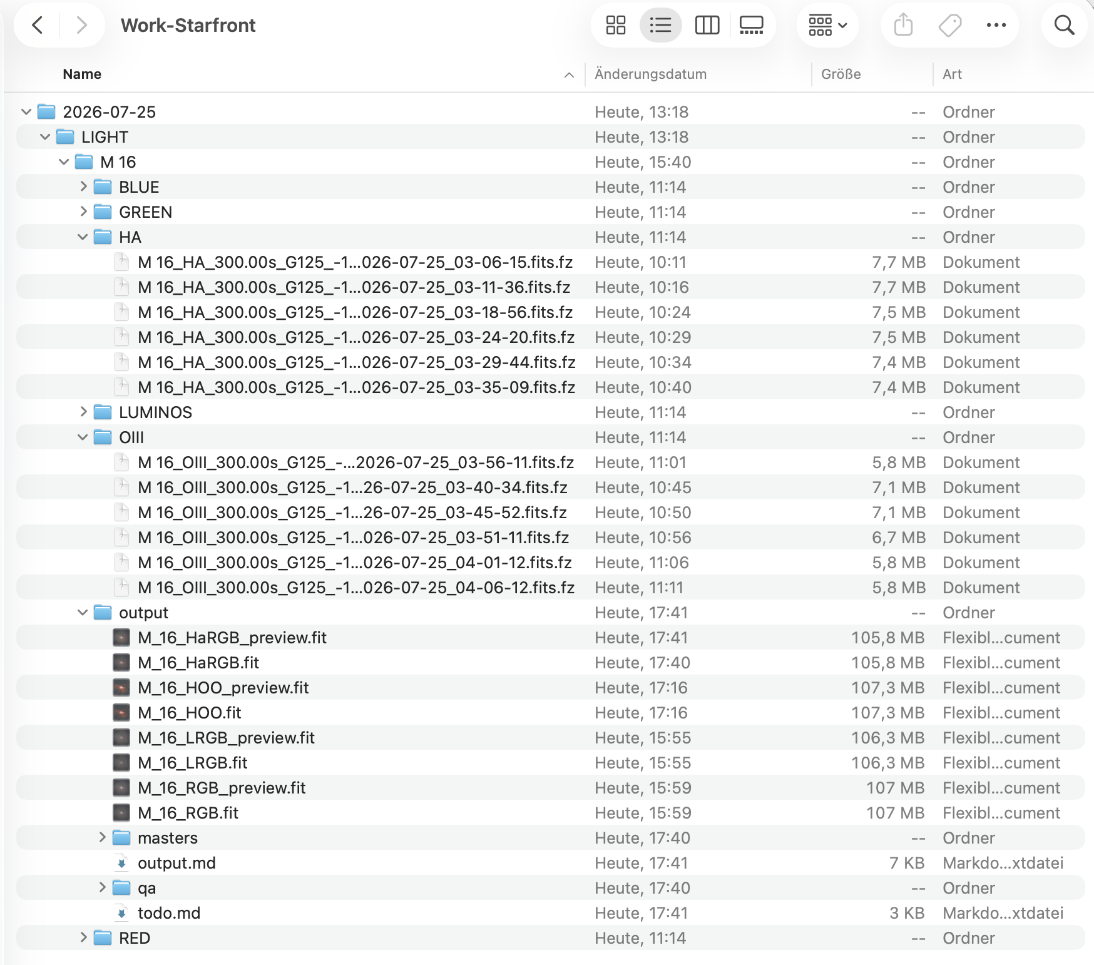The image size is (1094, 965).
Task: Sort by the Größe column header
Action: click(x=841, y=74)
